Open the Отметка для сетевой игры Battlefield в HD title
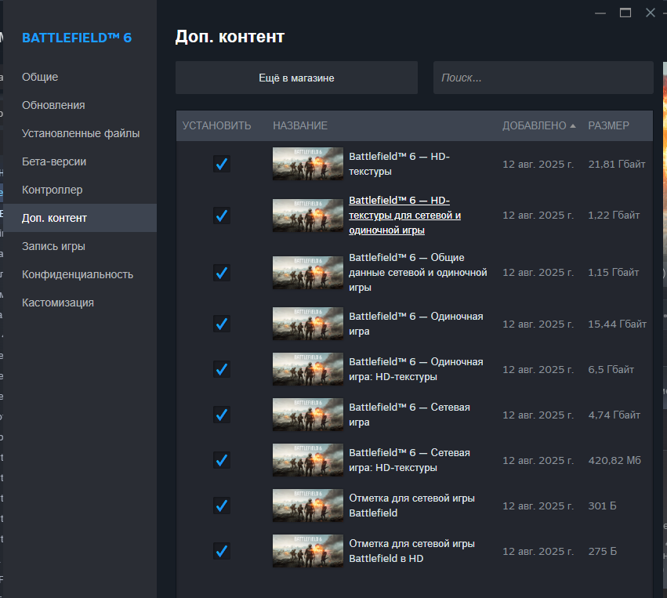 [411, 551]
